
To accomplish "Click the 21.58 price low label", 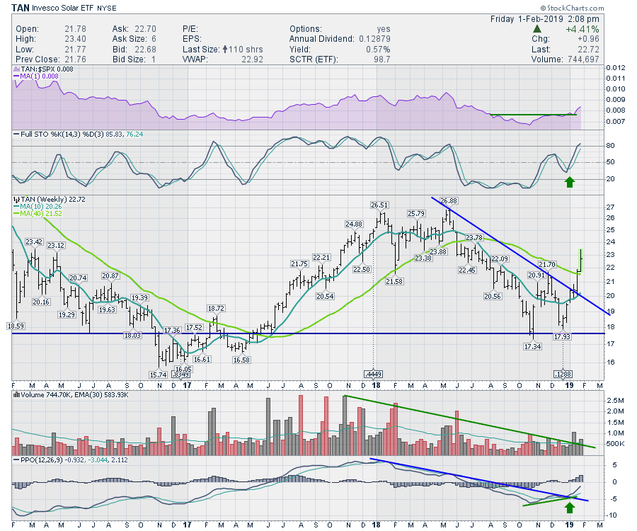I will 394,282.
